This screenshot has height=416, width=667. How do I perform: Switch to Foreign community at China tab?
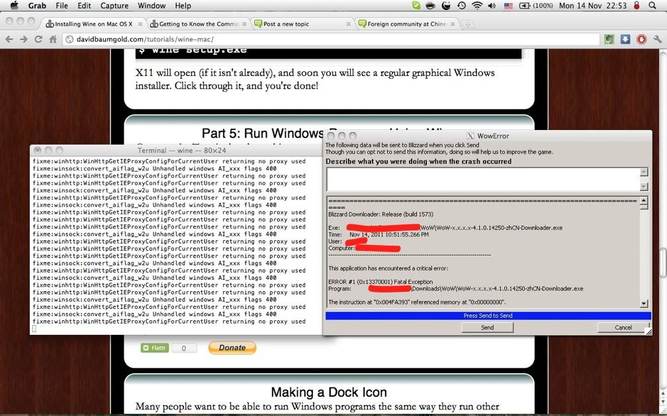tap(406, 24)
